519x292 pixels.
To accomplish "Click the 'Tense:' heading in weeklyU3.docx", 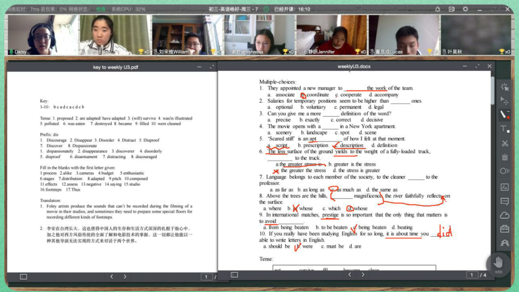I will coord(266,259).
